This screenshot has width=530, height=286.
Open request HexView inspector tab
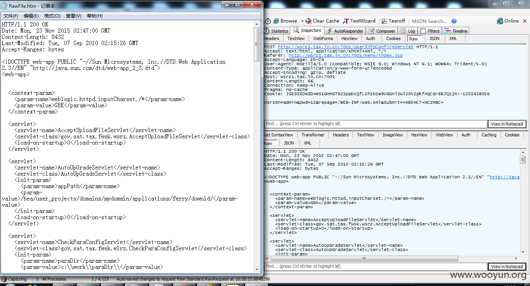click(350, 38)
